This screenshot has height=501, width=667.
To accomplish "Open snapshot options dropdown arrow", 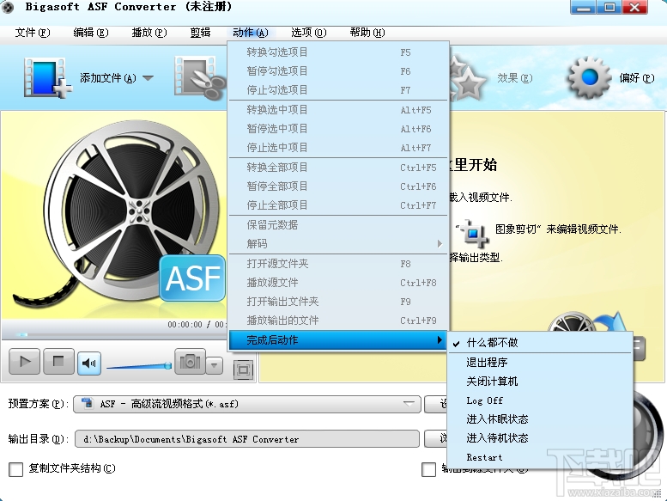I will (215, 365).
